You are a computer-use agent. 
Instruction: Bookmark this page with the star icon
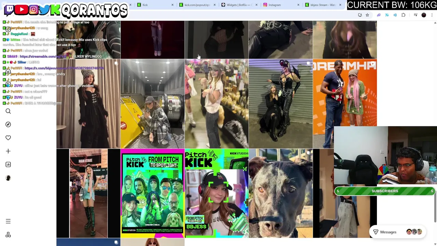tap(367, 15)
